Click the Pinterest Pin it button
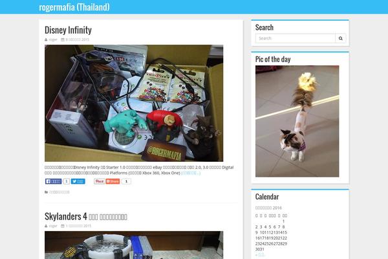Image resolution: width=388 pixels, height=259 pixels. coord(100,181)
